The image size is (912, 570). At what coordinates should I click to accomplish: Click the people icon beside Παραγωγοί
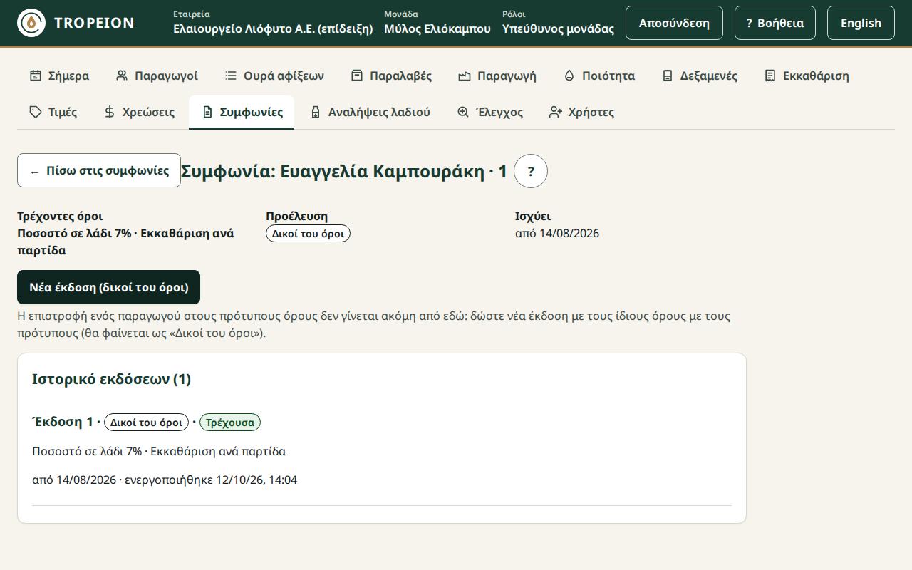click(x=122, y=76)
